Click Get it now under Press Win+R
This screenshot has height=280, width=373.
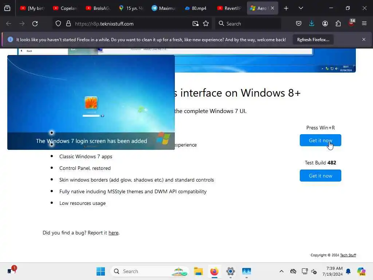(321, 140)
